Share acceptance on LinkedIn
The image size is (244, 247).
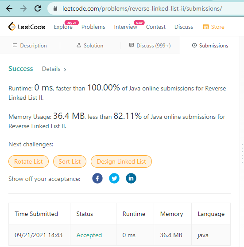click(x=131, y=178)
